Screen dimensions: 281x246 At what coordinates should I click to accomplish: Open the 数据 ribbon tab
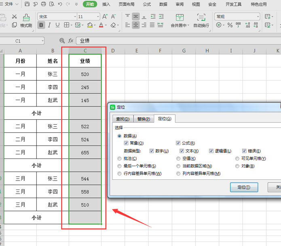click(x=163, y=4)
